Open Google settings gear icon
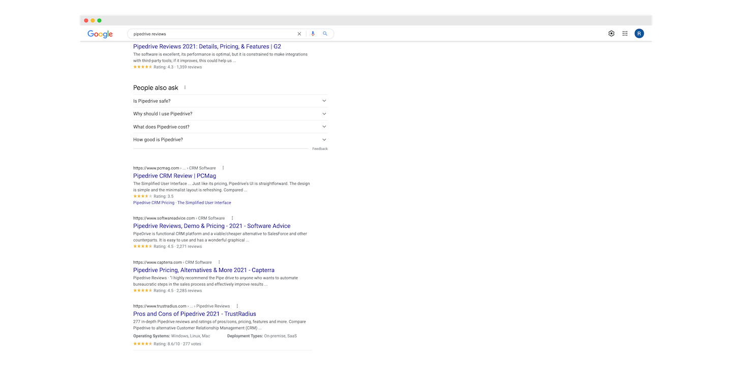 (612, 34)
